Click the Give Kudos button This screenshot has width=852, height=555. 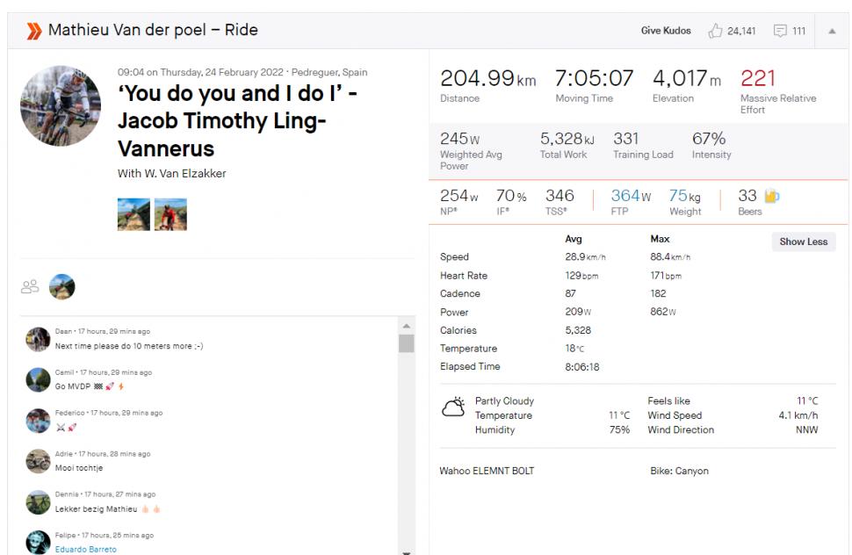[666, 31]
